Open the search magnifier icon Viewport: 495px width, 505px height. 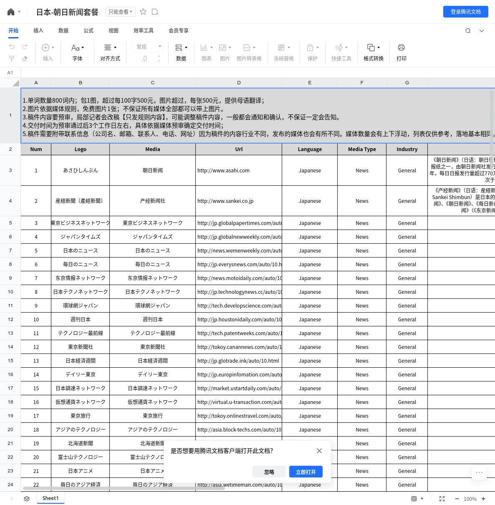pyautogui.click(x=468, y=31)
